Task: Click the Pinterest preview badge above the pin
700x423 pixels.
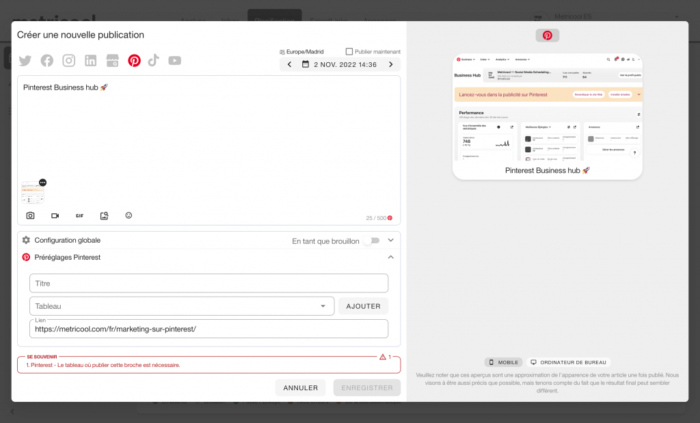Action: coord(548,36)
